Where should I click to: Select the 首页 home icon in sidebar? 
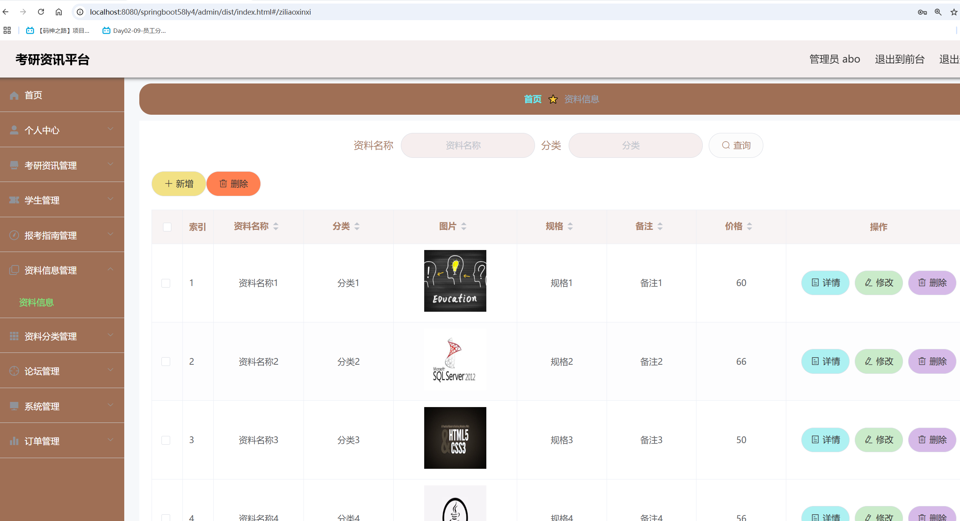point(14,95)
